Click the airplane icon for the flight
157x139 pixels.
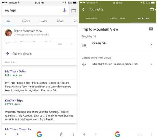(x=84, y=64)
